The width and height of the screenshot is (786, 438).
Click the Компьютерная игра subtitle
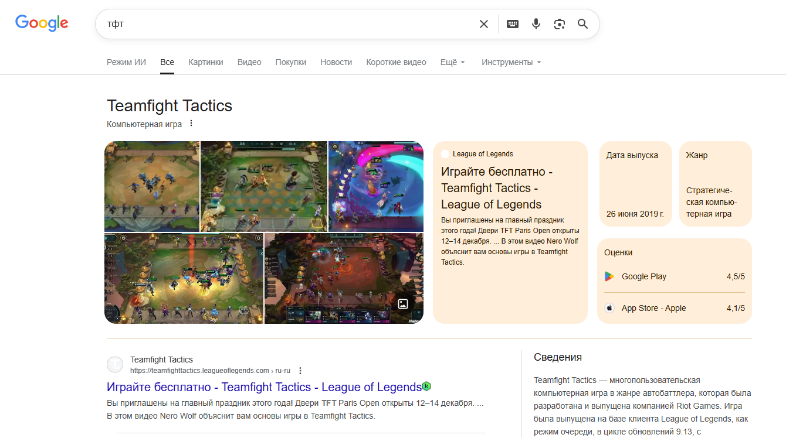144,124
